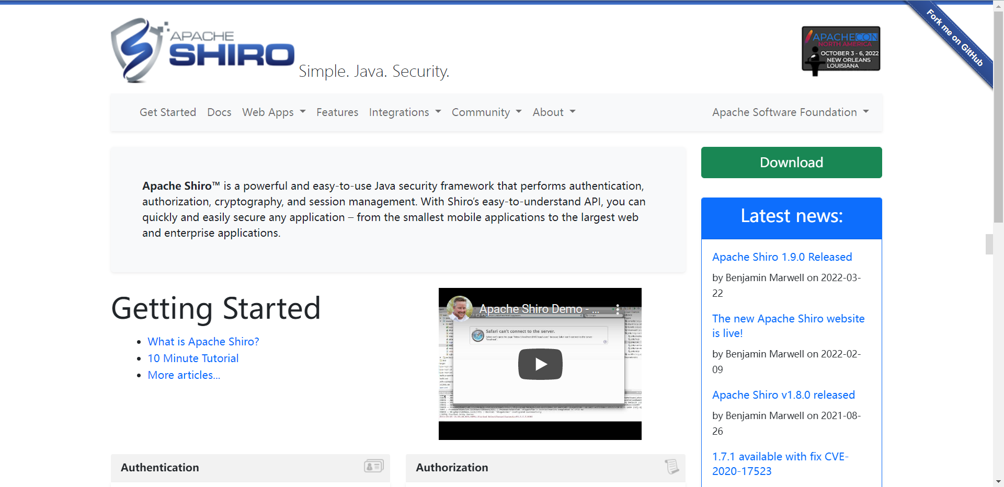Screen dimensions: 1004x487
Task: Click the Apache Shiro Demo video title
Action: (x=539, y=309)
